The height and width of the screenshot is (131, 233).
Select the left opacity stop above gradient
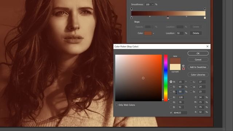coord(131,9)
